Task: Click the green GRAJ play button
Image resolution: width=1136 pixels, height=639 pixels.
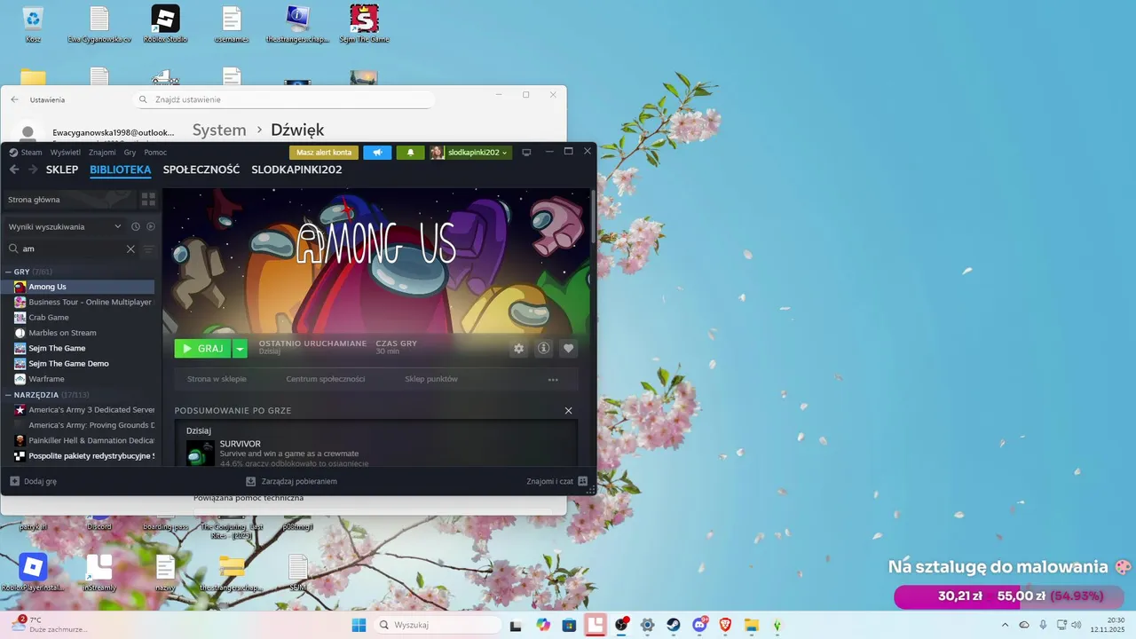Action: coord(202,349)
